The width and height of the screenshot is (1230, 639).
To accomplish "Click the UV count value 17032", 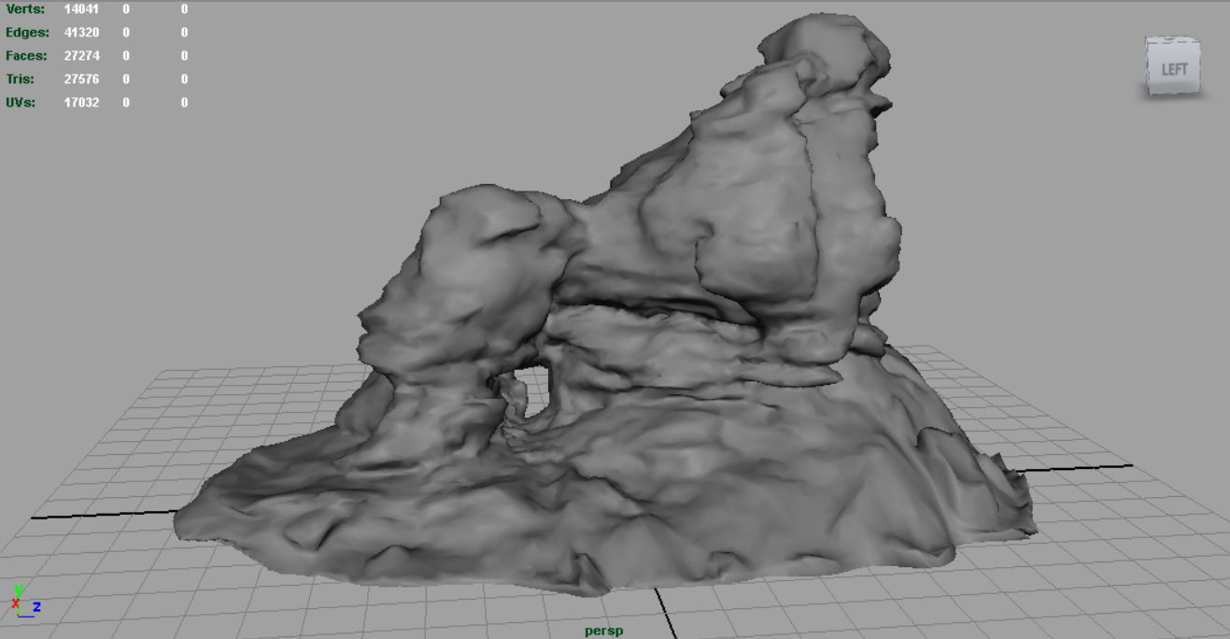I will (81, 103).
